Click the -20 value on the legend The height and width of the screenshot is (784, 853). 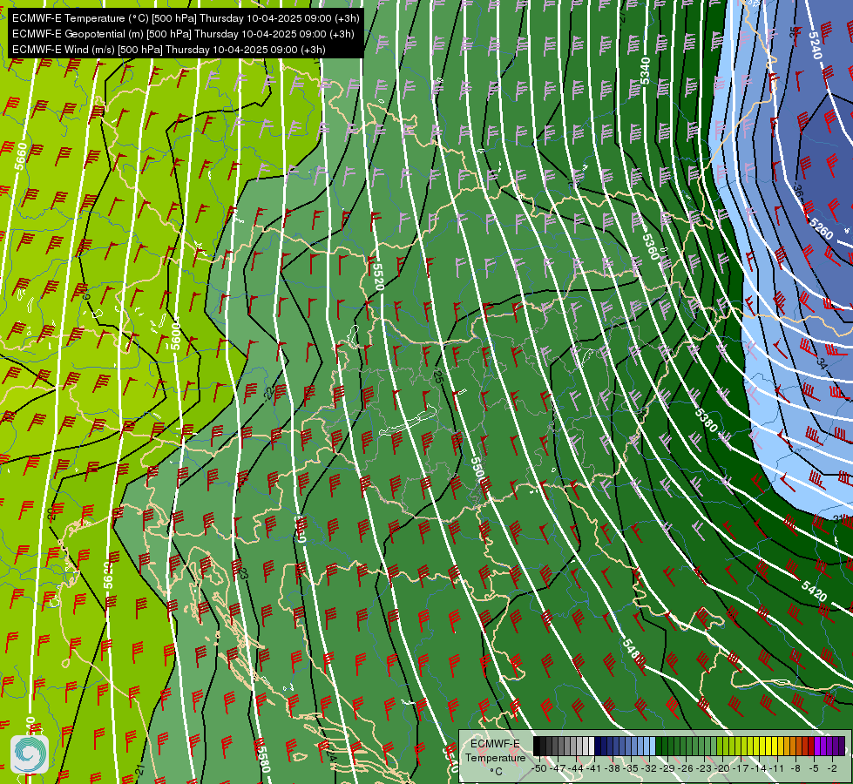point(722,768)
